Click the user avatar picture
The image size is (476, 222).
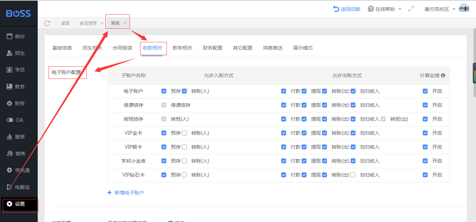point(464,8)
